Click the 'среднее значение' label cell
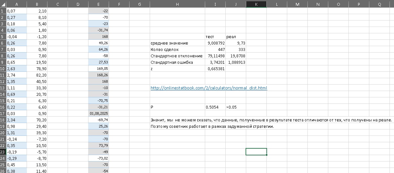Viewport: 394px width, 173px height. click(x=177, y=43)
